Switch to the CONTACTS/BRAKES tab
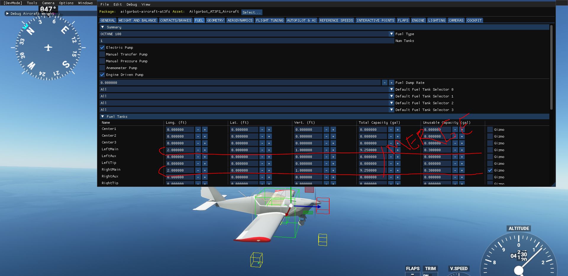Image resolution: width=568 pixels, height=276 pixels. pos(176,20)
